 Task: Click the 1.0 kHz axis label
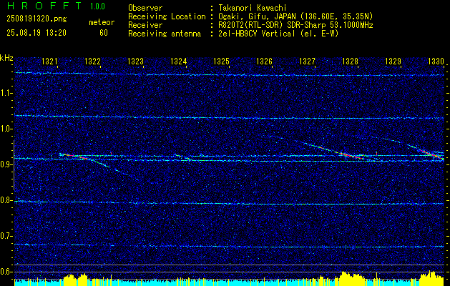point(5,129)
